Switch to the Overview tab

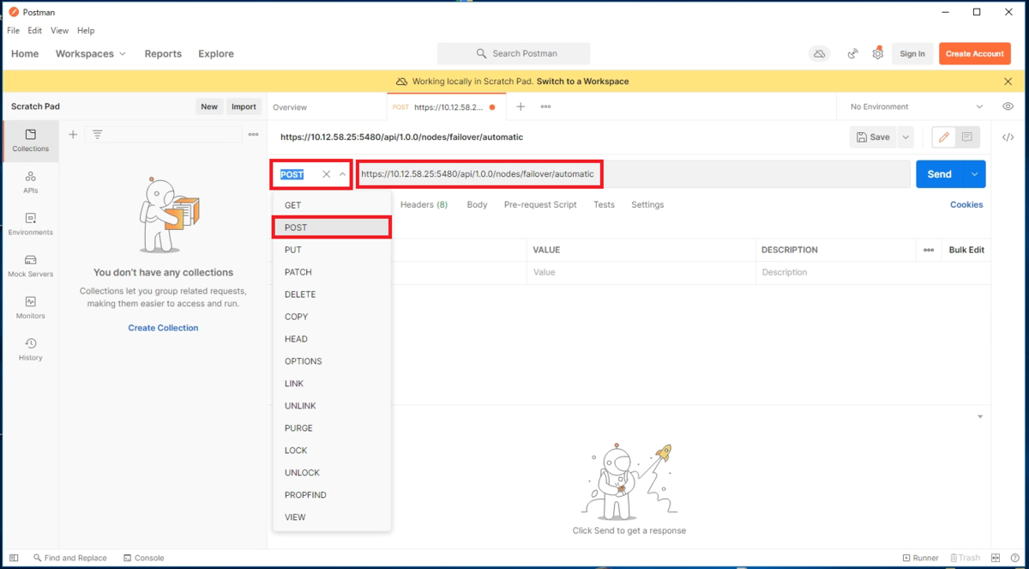click(x=290, y=107)
